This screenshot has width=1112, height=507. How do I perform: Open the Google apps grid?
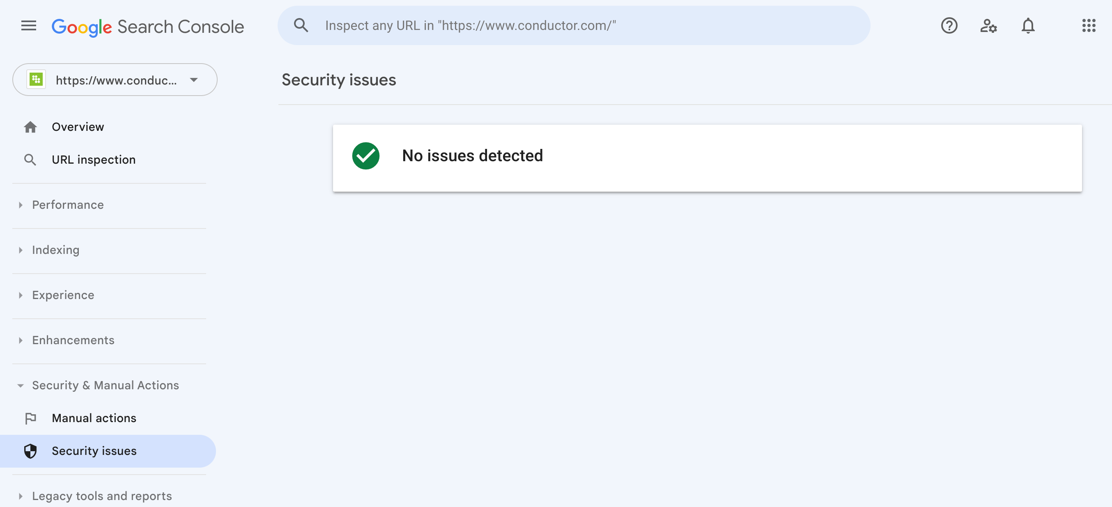click(1089, 26)
